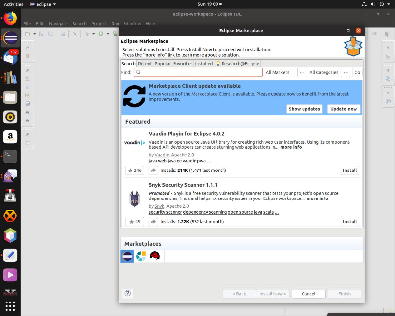This screenshot has height=316, width=395.
Task: Select the Red Hat marketplace icon
Action: 155,256
